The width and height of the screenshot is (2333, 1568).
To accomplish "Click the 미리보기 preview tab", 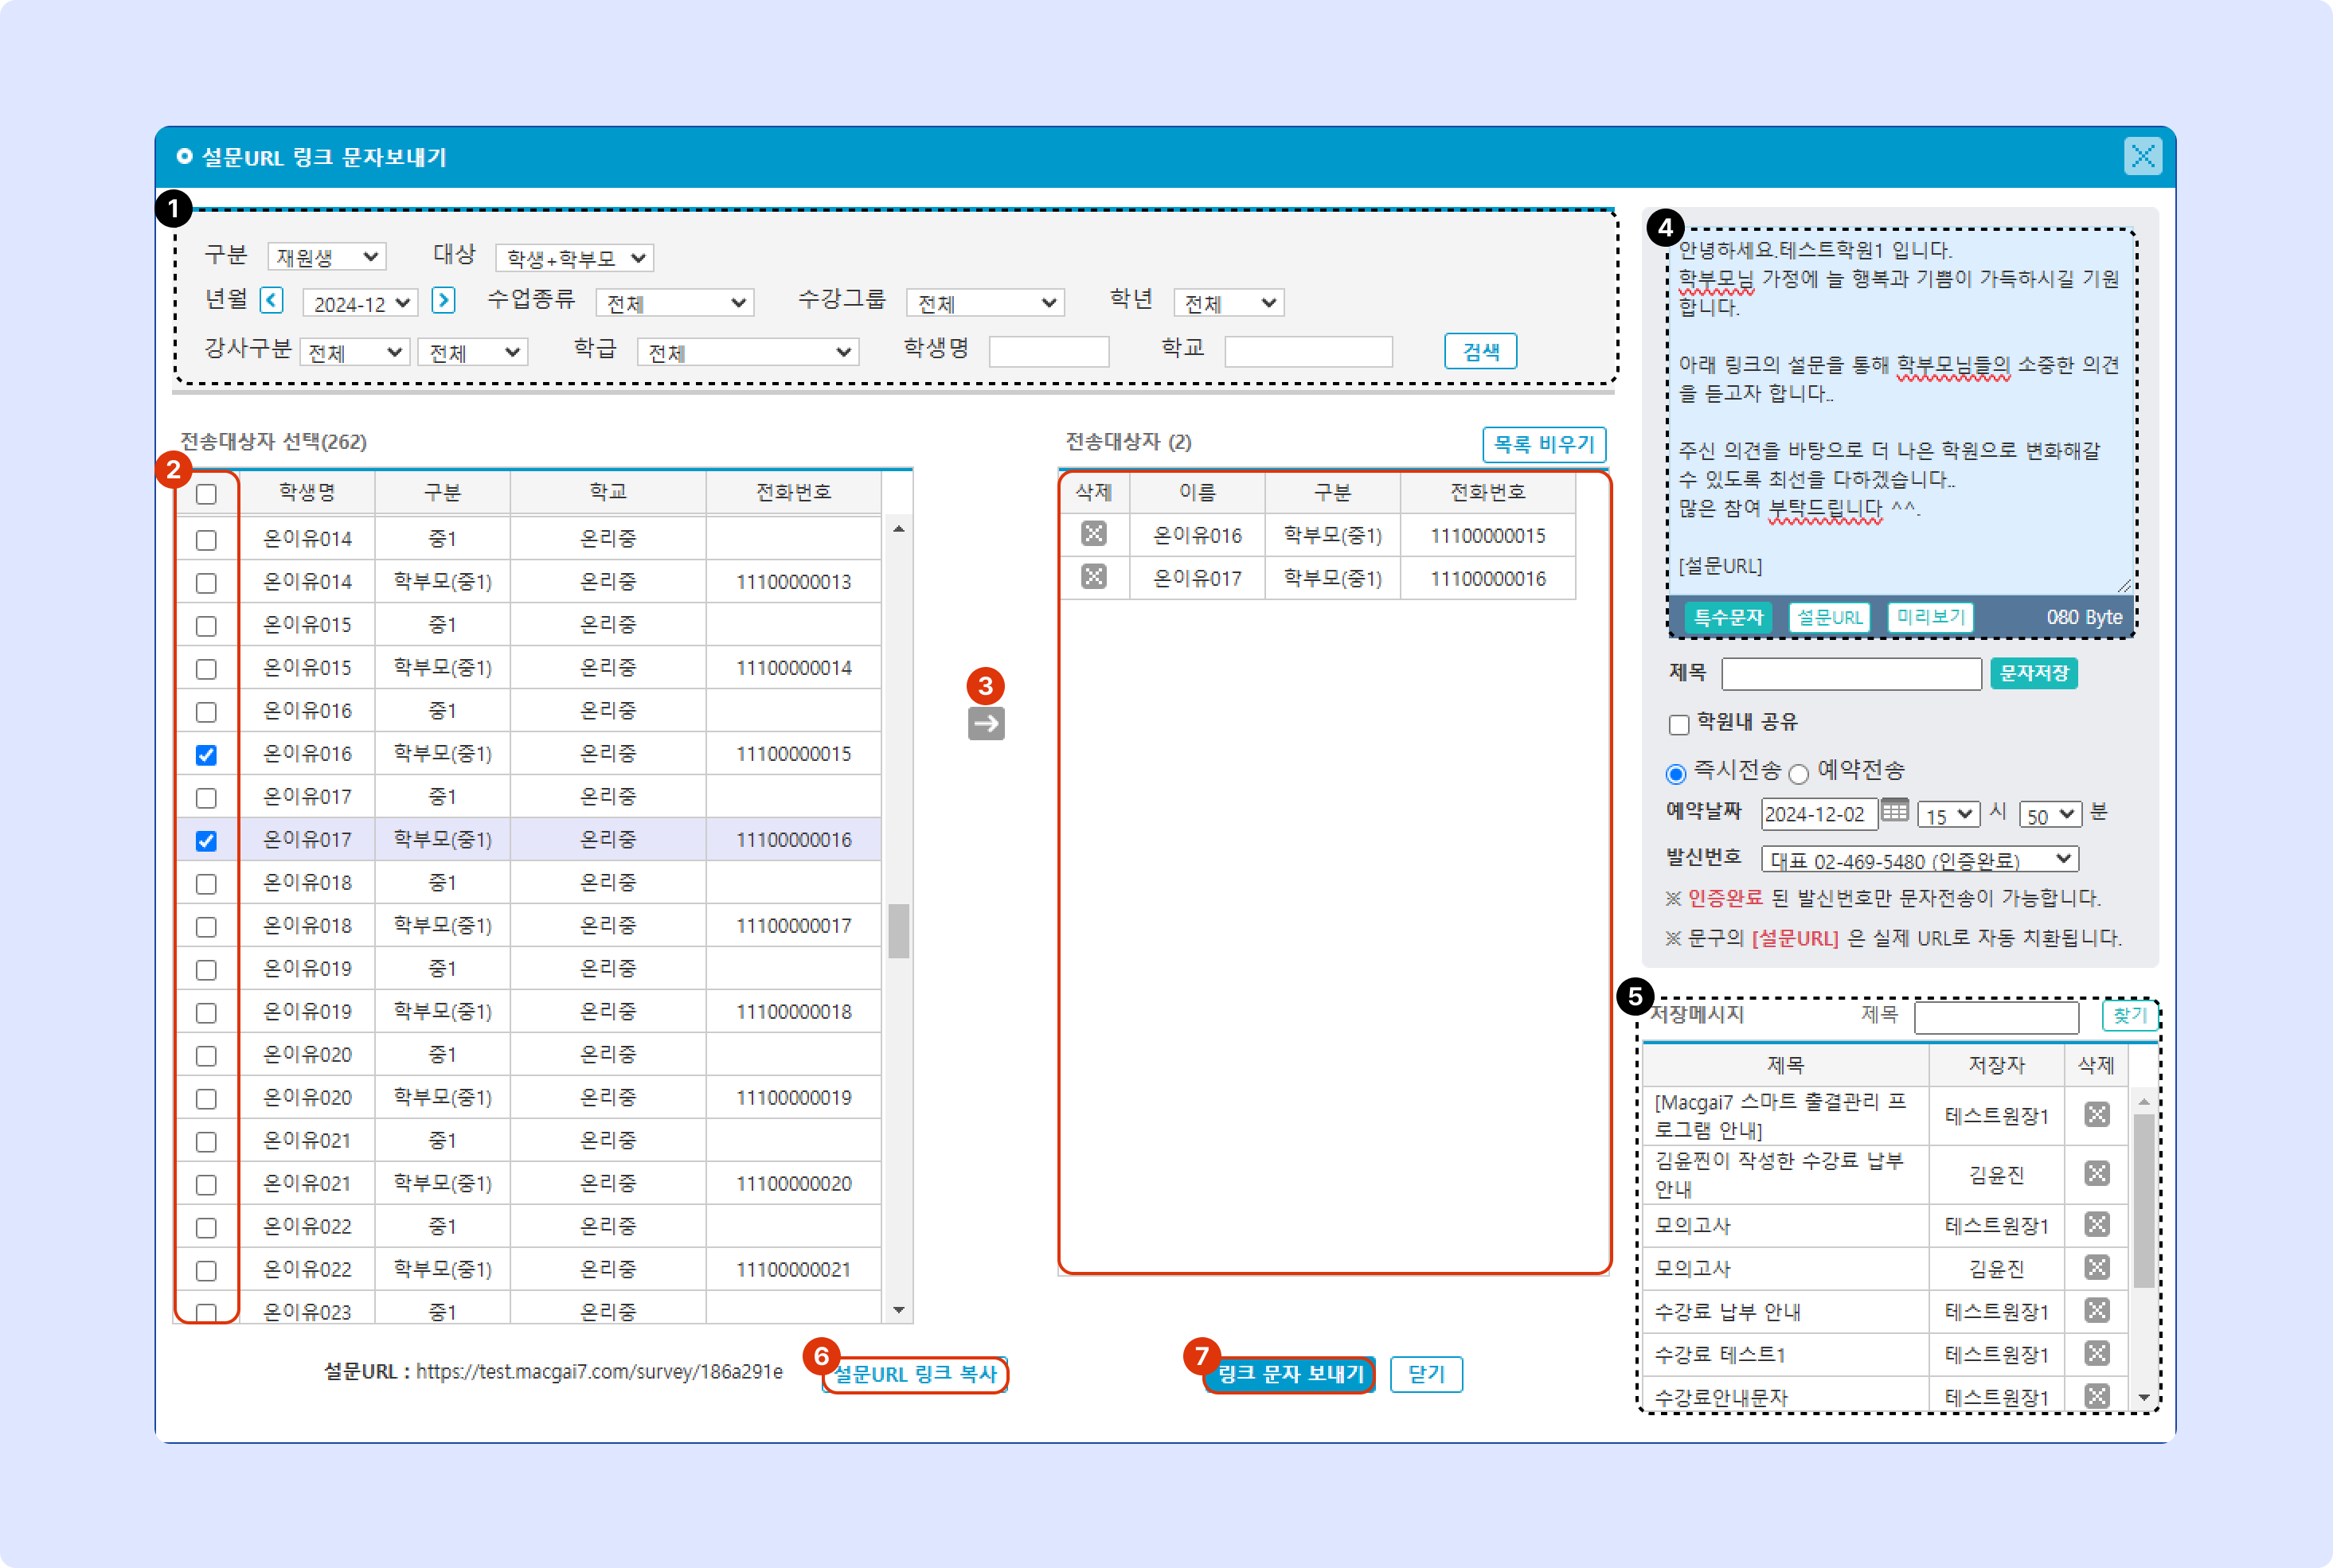I will (x=1930, y=617).
